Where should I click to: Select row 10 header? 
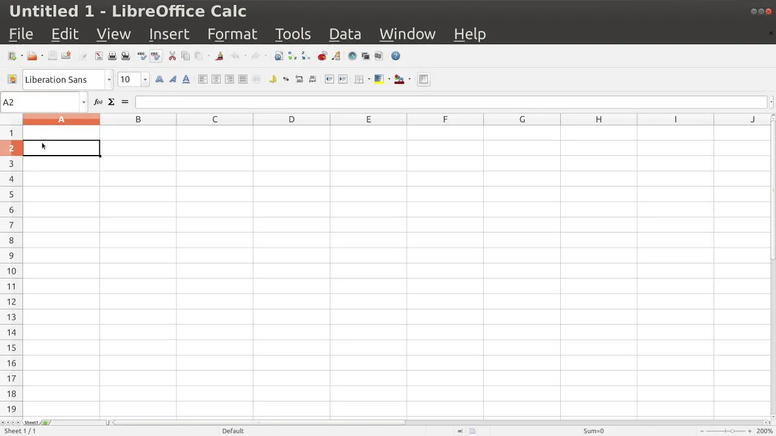click(x=11, y=271)
